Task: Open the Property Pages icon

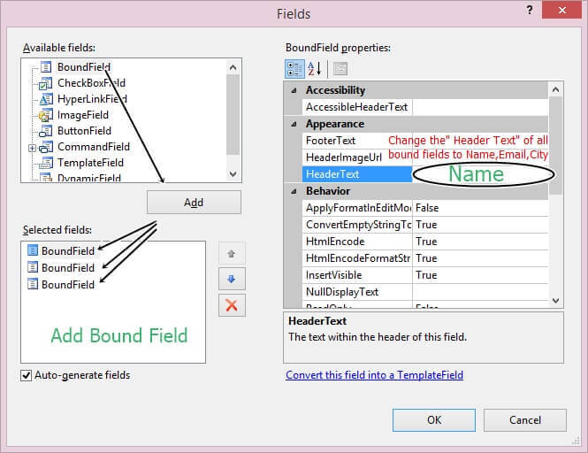Action: point(340,68)
